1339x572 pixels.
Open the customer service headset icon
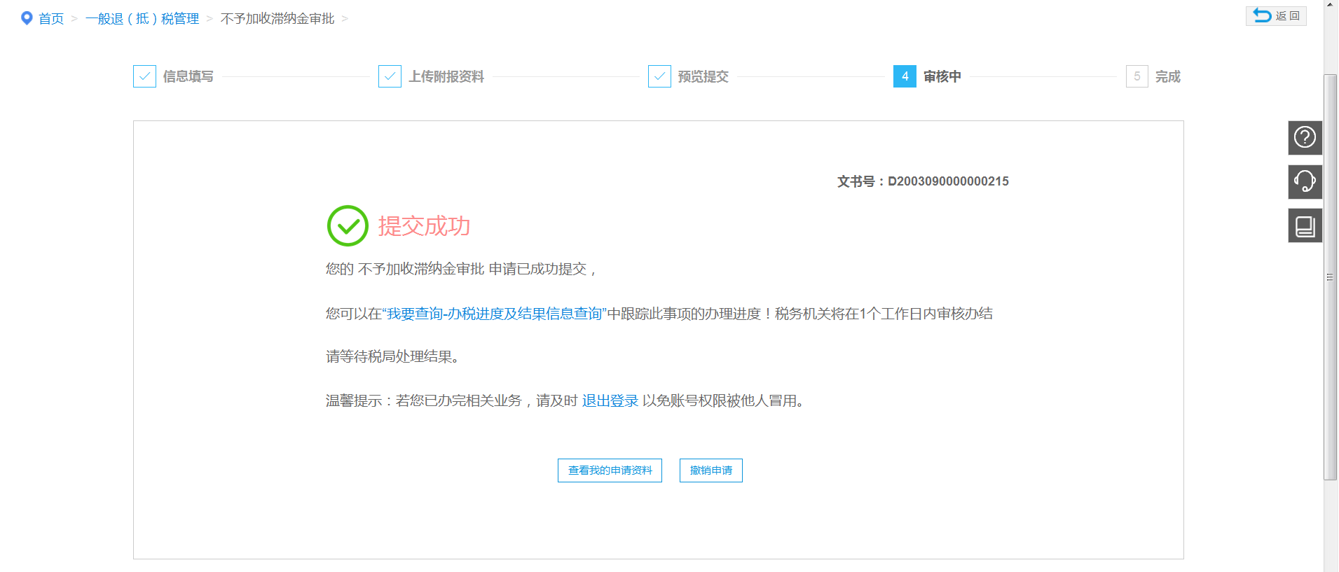click(x=1305, y=181)
